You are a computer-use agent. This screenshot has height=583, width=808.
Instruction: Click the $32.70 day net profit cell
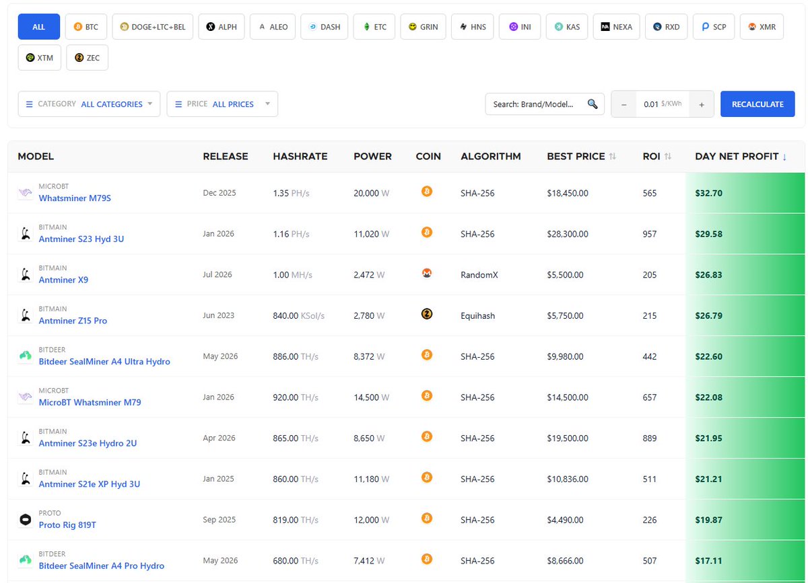745,193
